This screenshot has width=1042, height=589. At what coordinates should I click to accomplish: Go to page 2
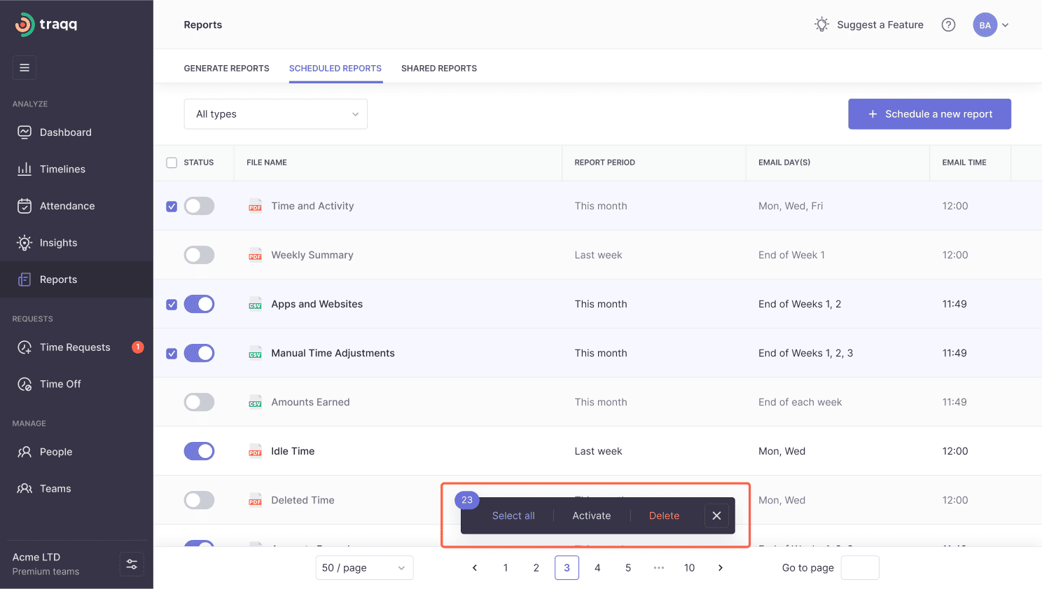click(x=536, y=568)
